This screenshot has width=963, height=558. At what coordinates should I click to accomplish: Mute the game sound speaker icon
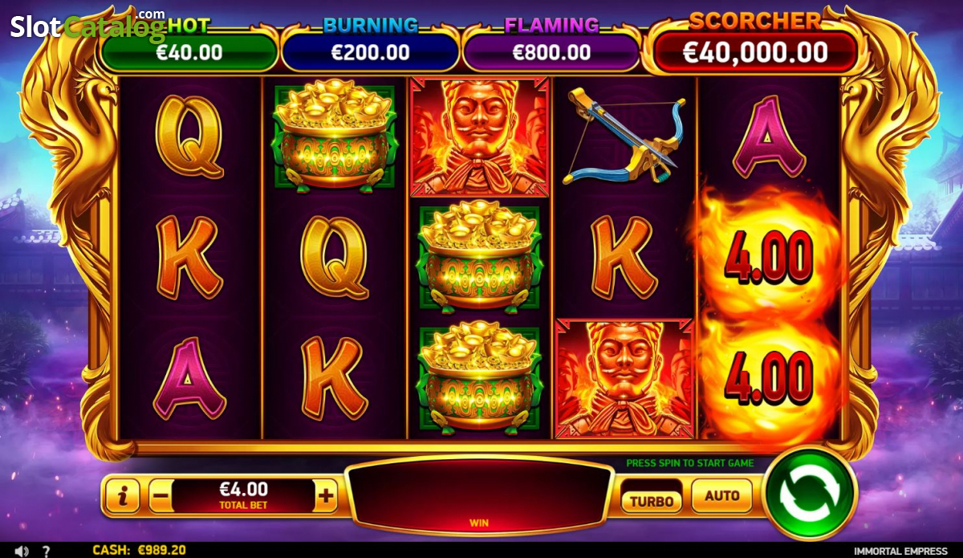tap(22, 551)
